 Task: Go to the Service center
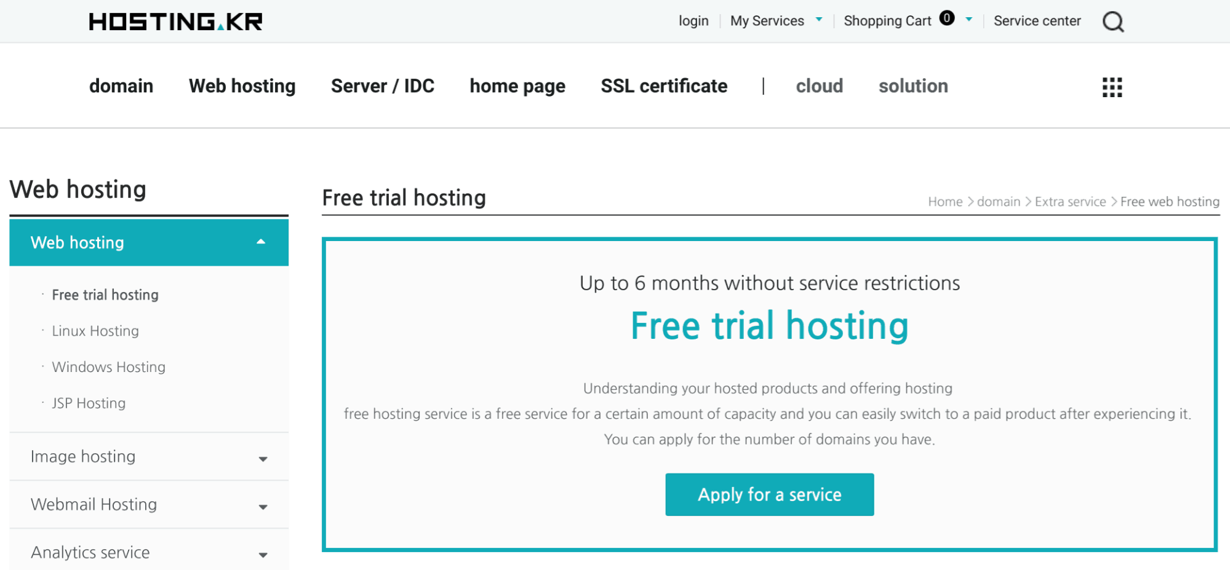pos(1037,21)
